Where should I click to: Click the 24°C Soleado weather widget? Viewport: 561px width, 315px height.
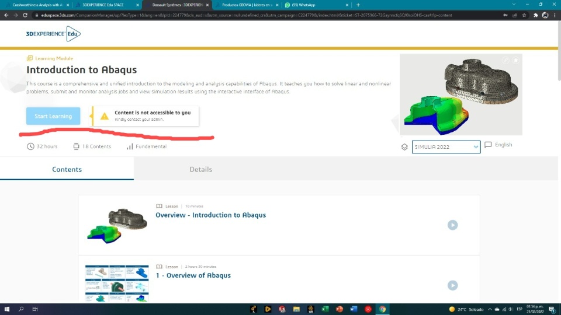466,309
